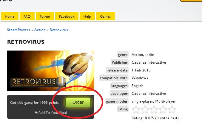Screen dimensions: 202x122
Task: Open the Games menu tab
Action: coord(105,16)
